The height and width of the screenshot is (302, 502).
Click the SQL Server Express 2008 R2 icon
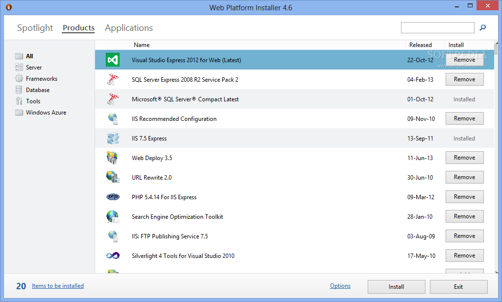pyautogui.click(x=113, y=80)
